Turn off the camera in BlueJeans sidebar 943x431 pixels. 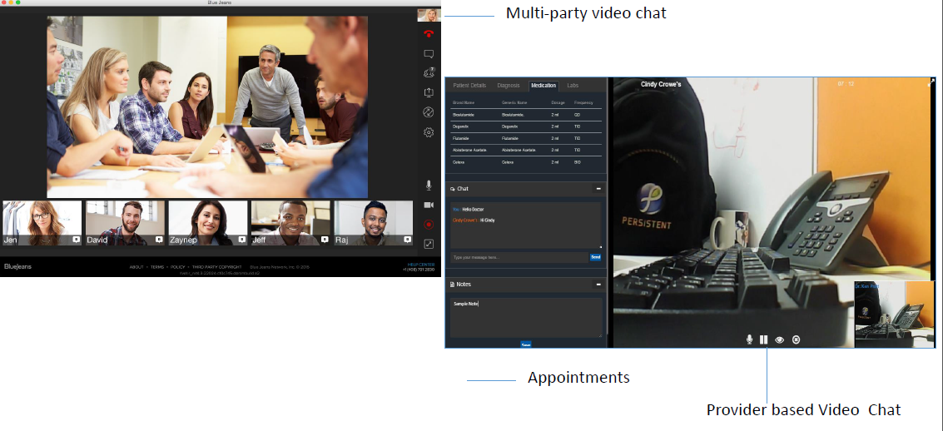(x=429, y=205)
